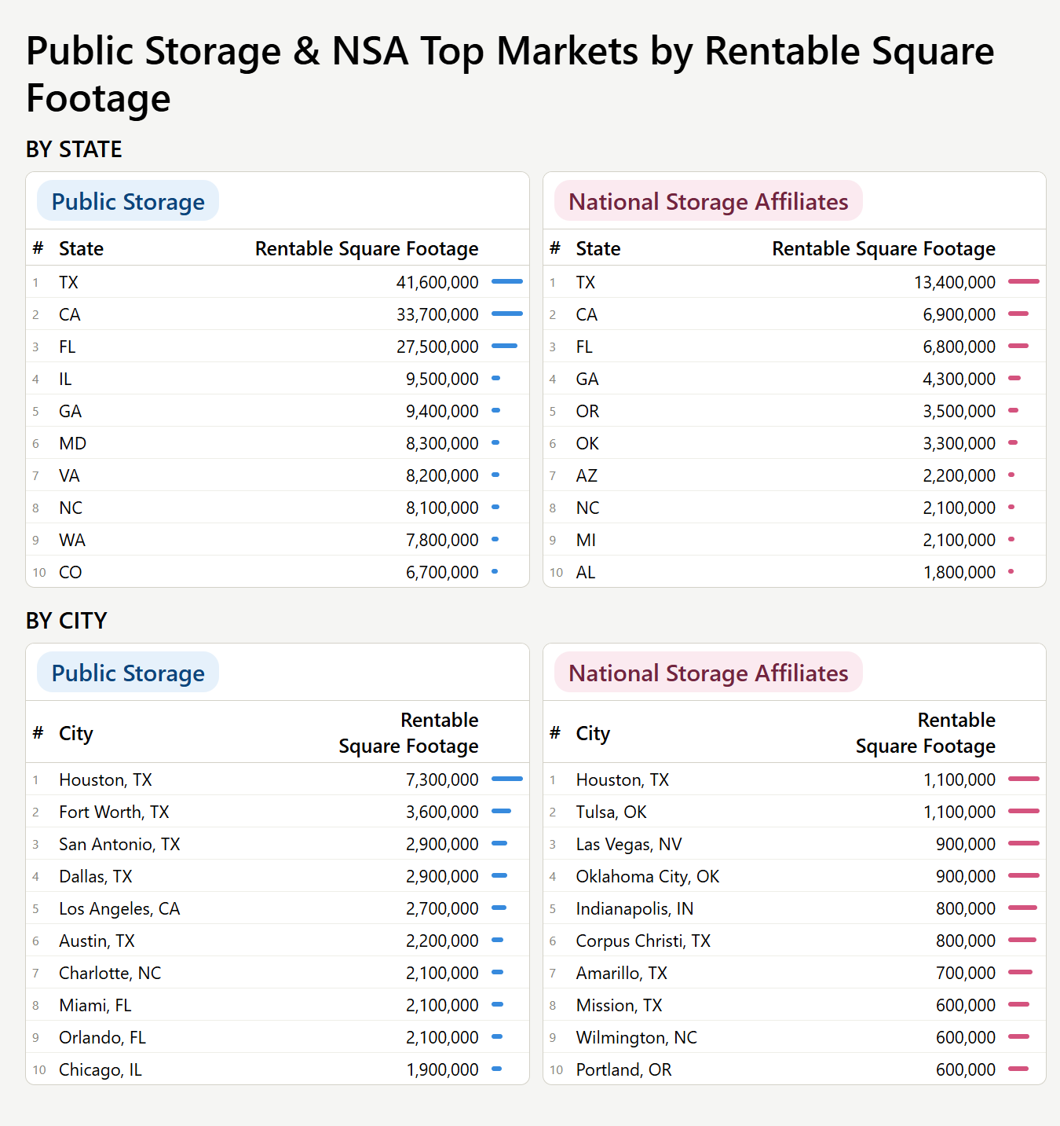Click the value 3,500,000
Image resolution: width=1060 pixels, height=1126 pixels.
959,411
